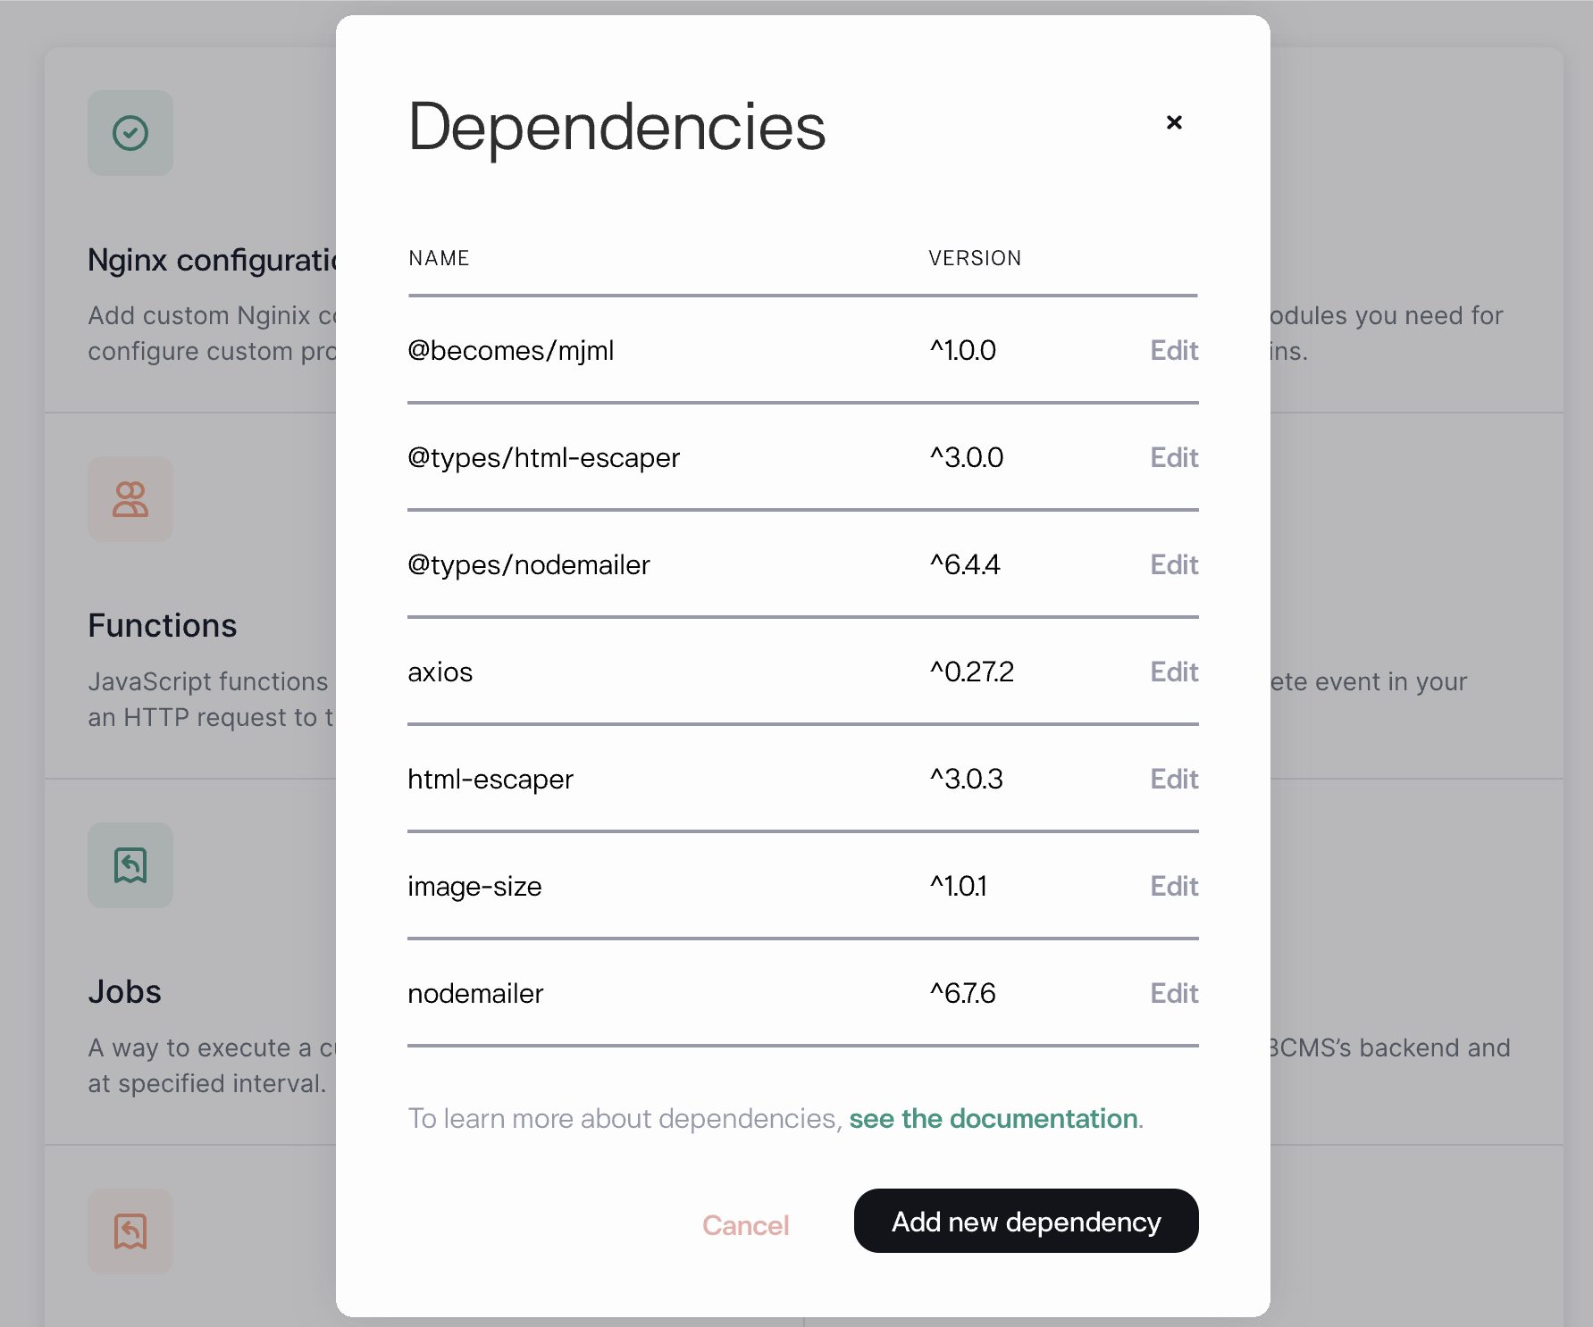The image size is (1593, 1327).
Task: Edit the html-escaper dependency
Action: click(x=1173, y=779)
